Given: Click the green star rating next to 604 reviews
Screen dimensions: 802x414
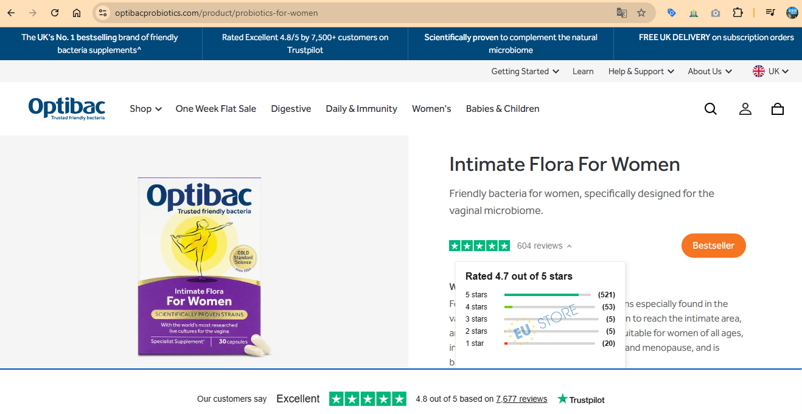Looking at the screenshot, I should (x=479, y=246).
